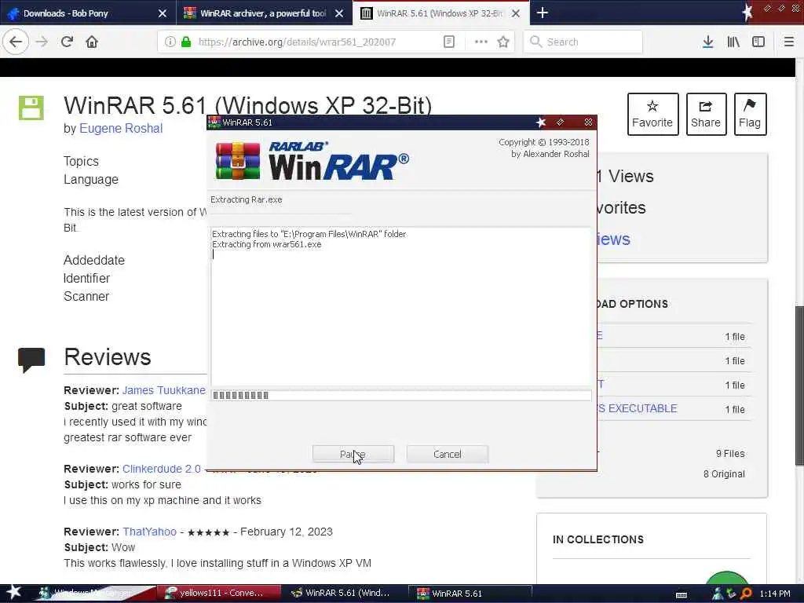804x603 pixels.
Task: Flag this archive item
Action: [x=750, y=114]
